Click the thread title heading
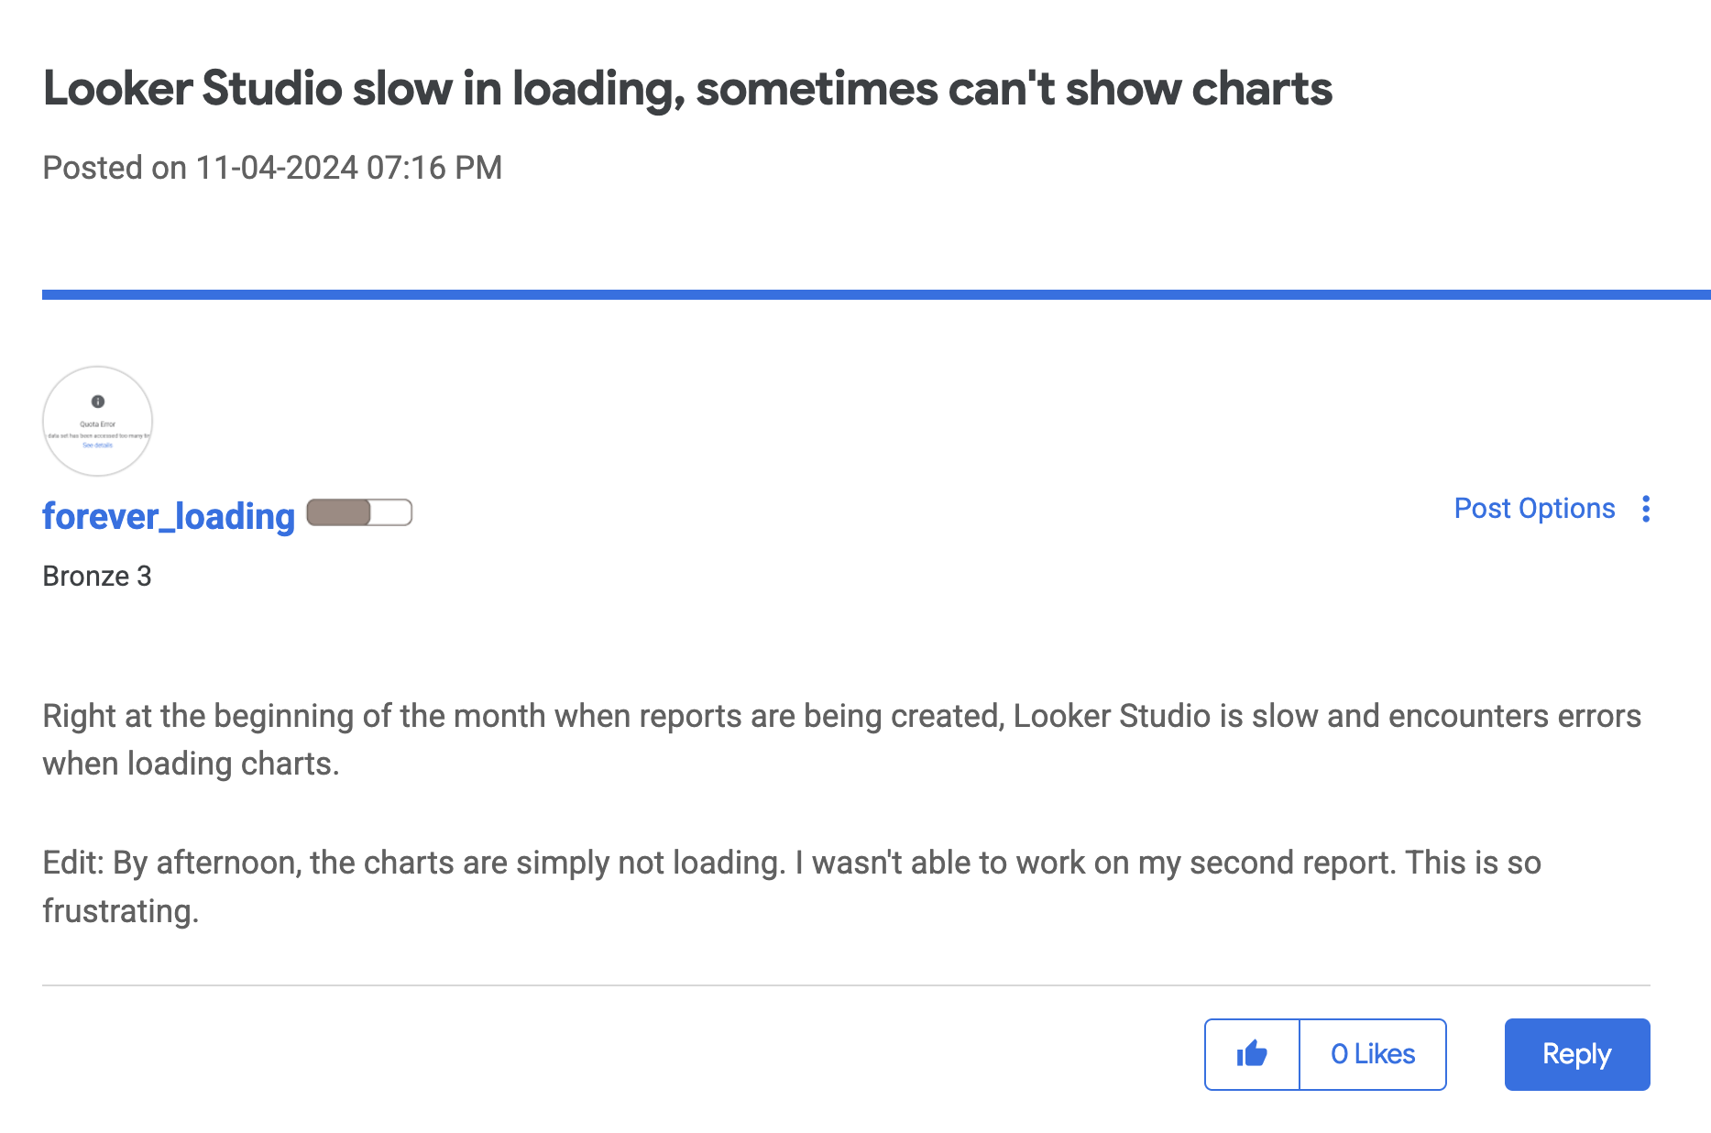This screenshot has height=1133, width=1711. pos(687,88)
